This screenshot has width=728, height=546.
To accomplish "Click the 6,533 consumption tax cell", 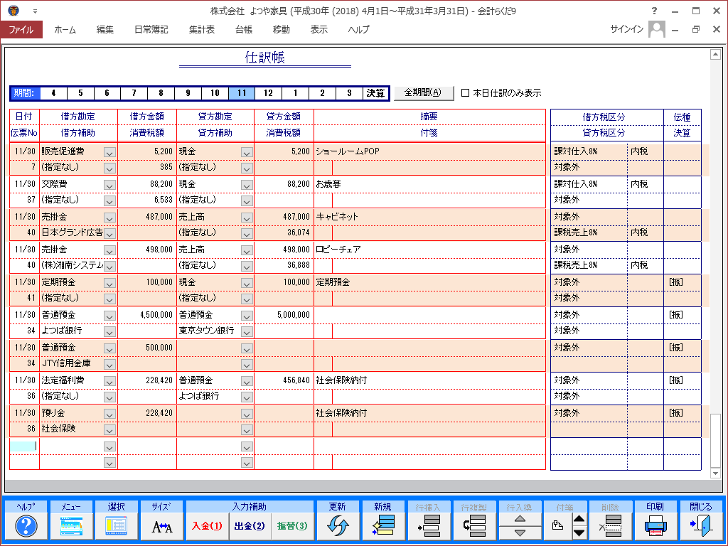I will (x=147, y=200).
